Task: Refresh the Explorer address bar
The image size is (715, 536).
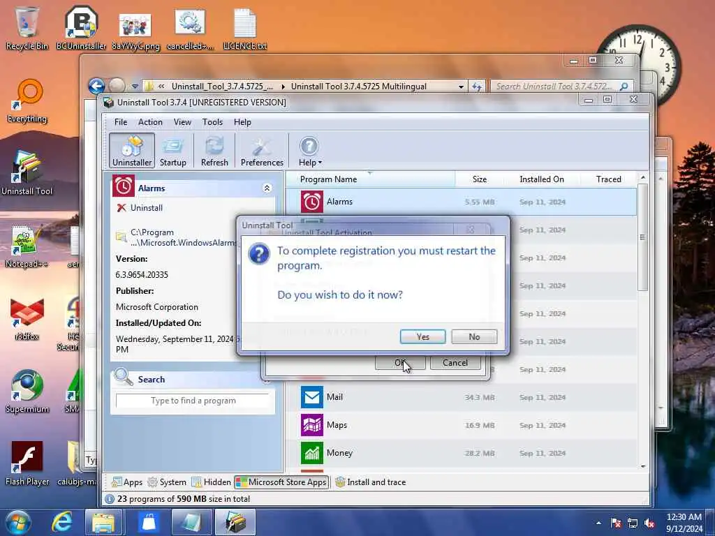Action: 476,87
